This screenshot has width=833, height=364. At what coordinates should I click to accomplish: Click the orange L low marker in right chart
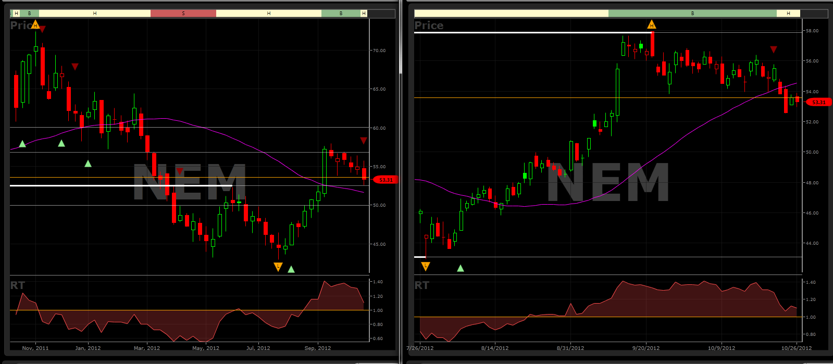426,267
